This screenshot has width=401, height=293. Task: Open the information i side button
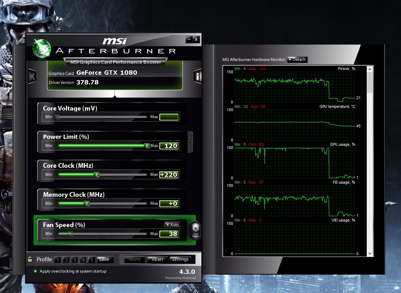pos(198,76)
